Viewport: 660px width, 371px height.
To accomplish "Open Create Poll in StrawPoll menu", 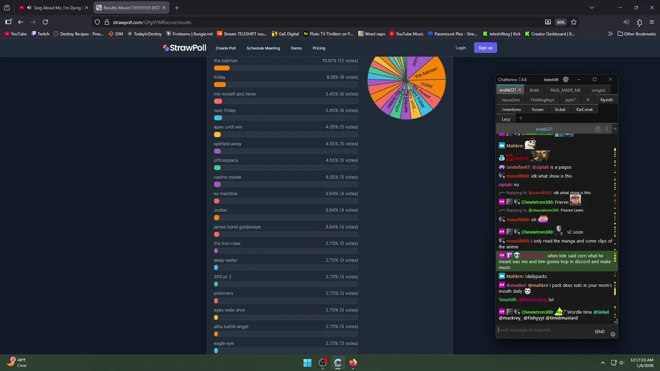I will [x=225, y=48].
